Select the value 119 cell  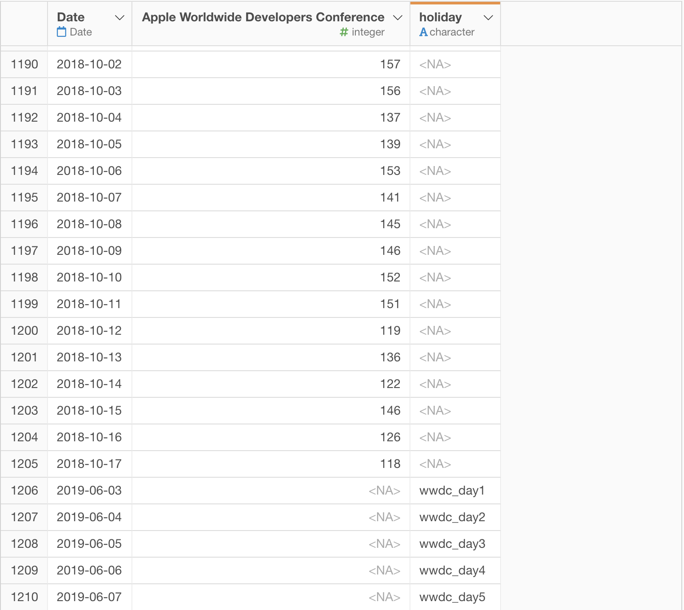pyautogui.click(x=390, y=331)
